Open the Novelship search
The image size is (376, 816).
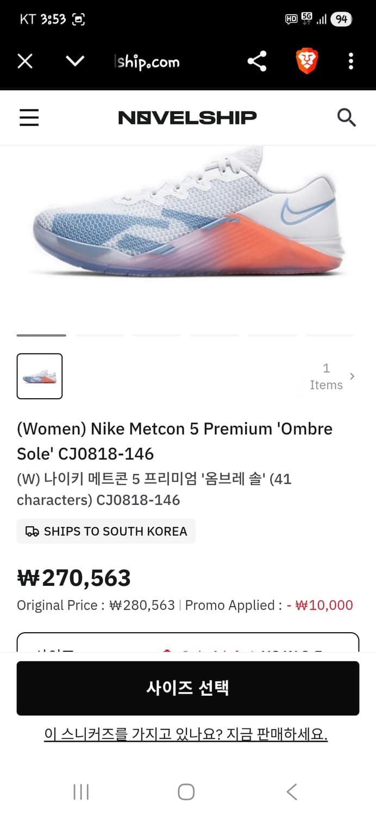(x=347, y=117)
